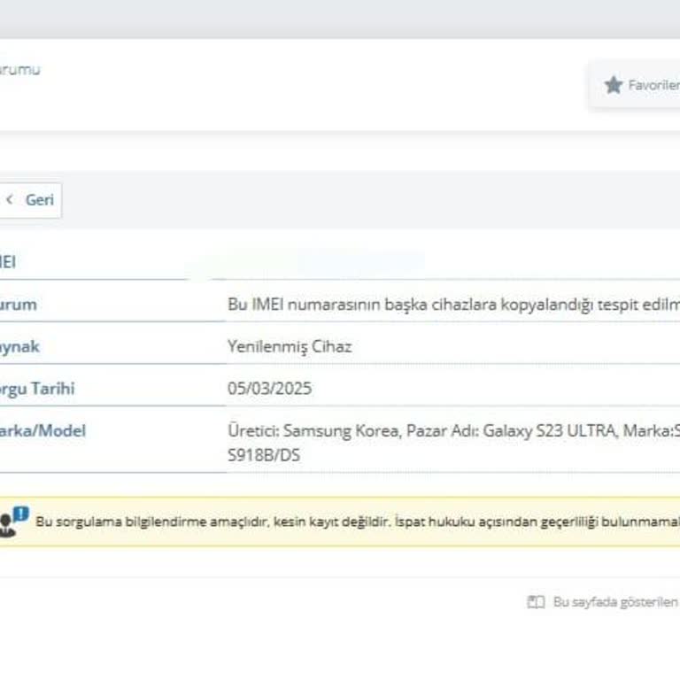
Task: Click the Geri back button
Action: (29, 200)
